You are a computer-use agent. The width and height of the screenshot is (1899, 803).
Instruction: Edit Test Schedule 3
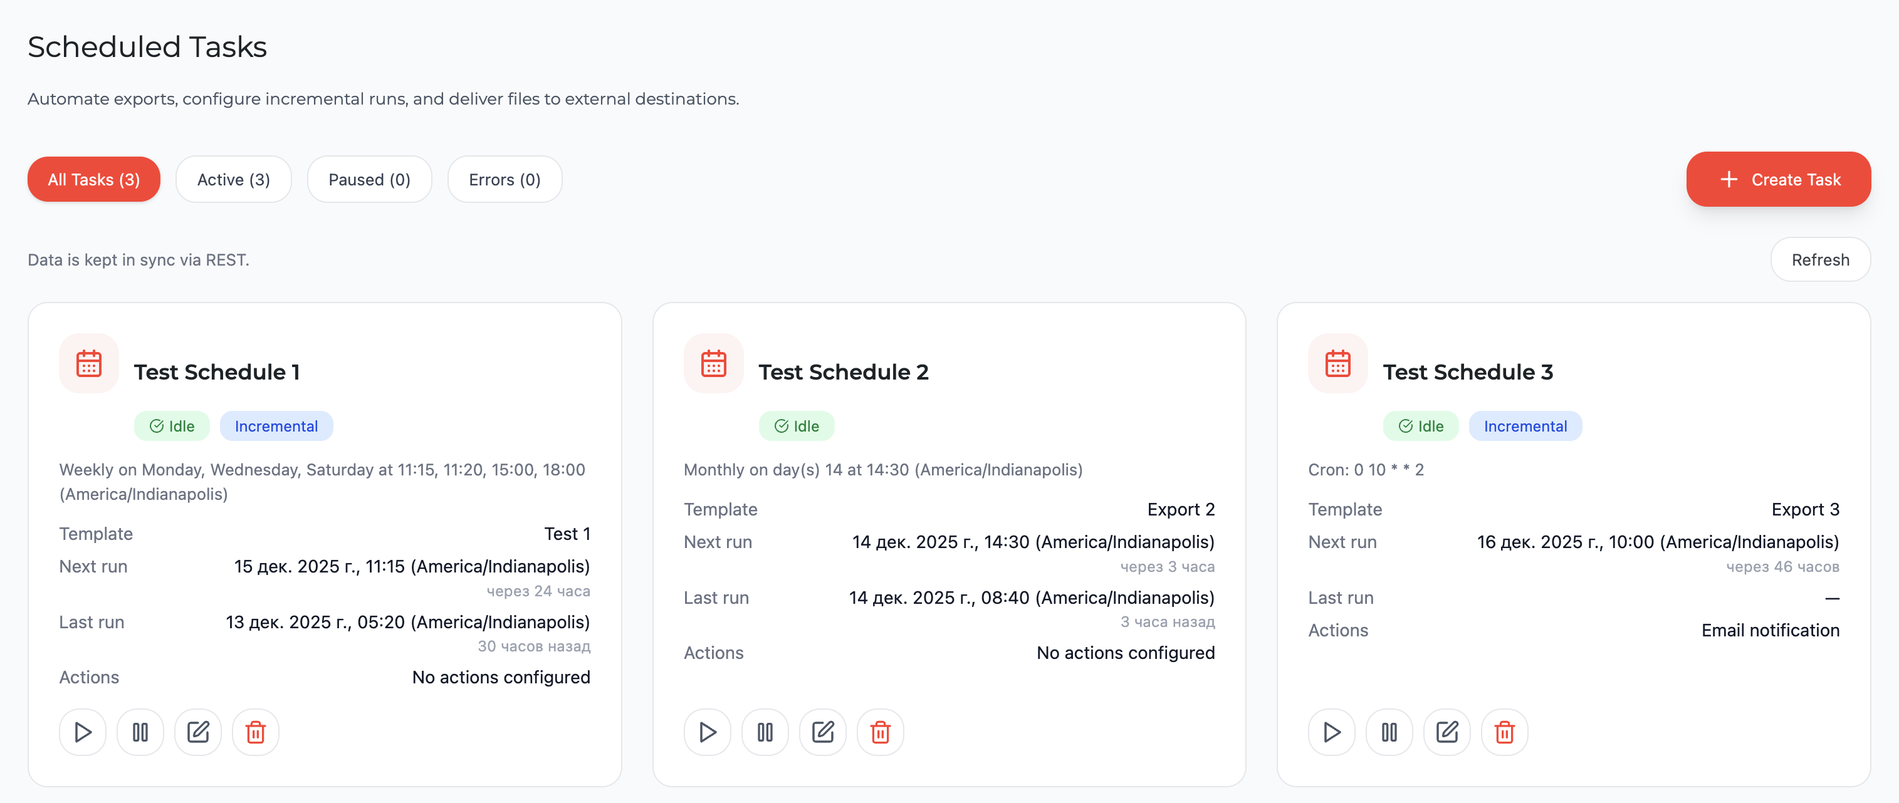[1446, 732]
